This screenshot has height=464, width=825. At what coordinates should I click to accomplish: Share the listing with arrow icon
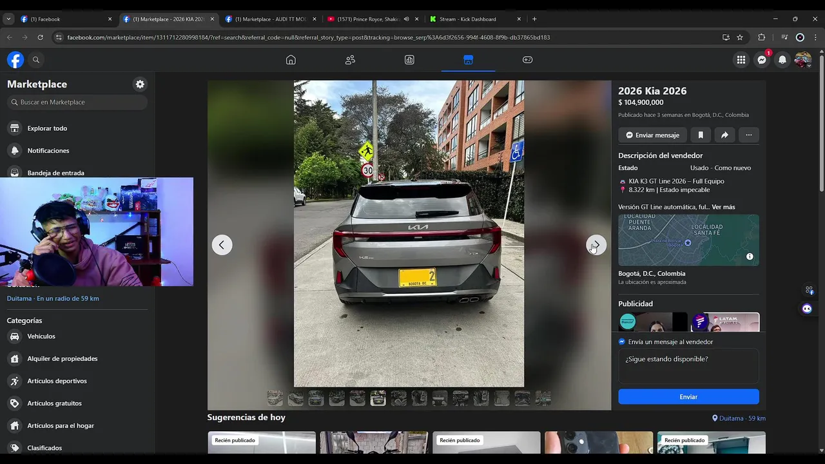tap(724, 135)
